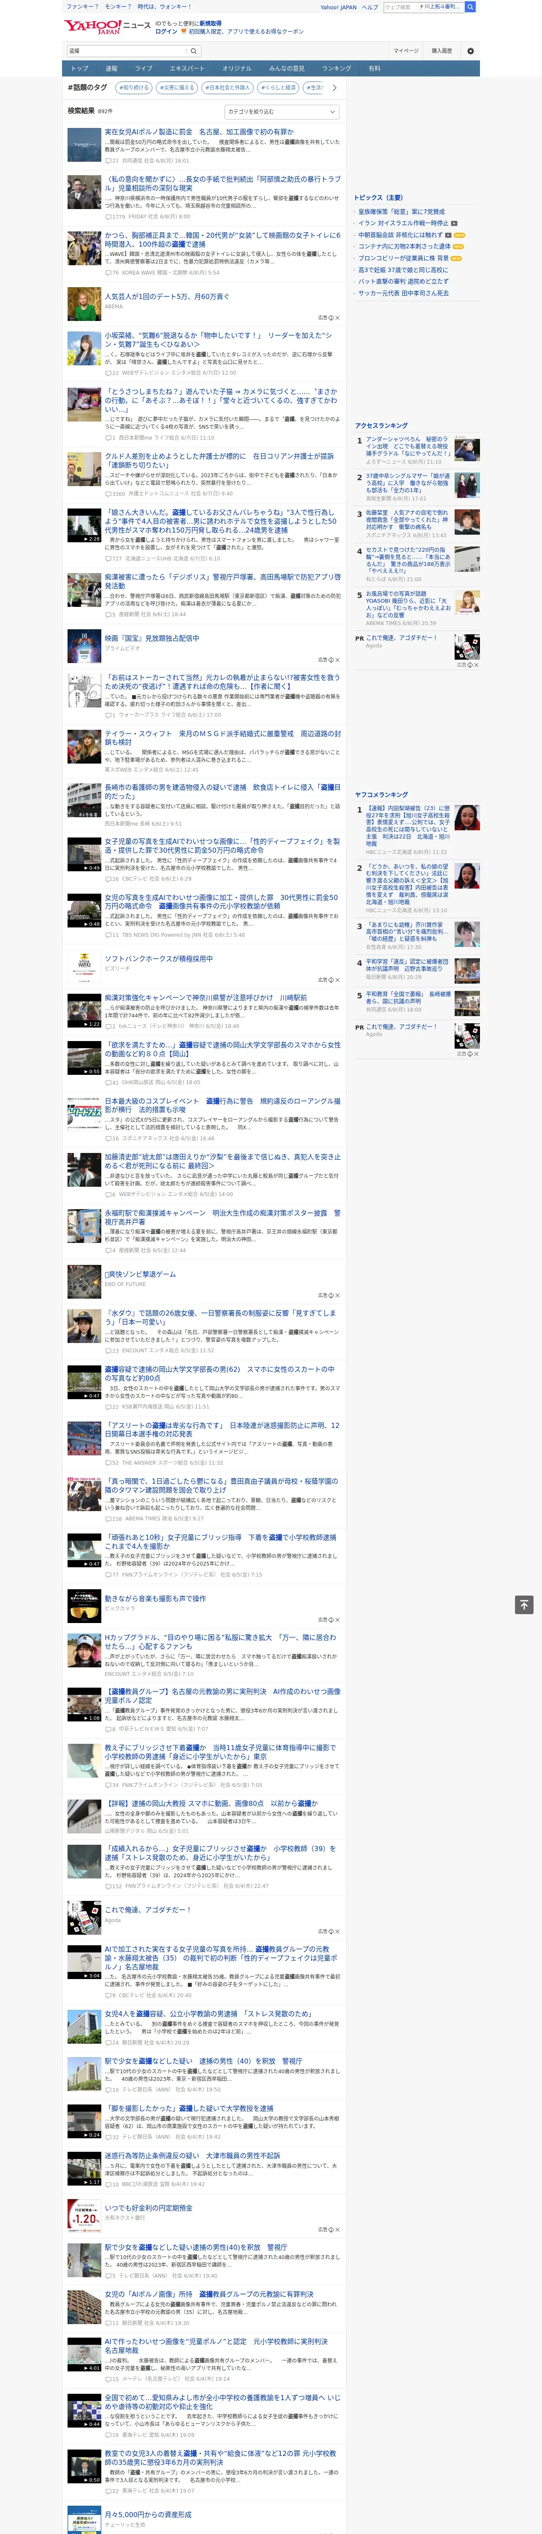The image size is (542, 2534).
Task: Open topic イラン 対イスラエル作戦一時停止
Action: tap(403, 223)
